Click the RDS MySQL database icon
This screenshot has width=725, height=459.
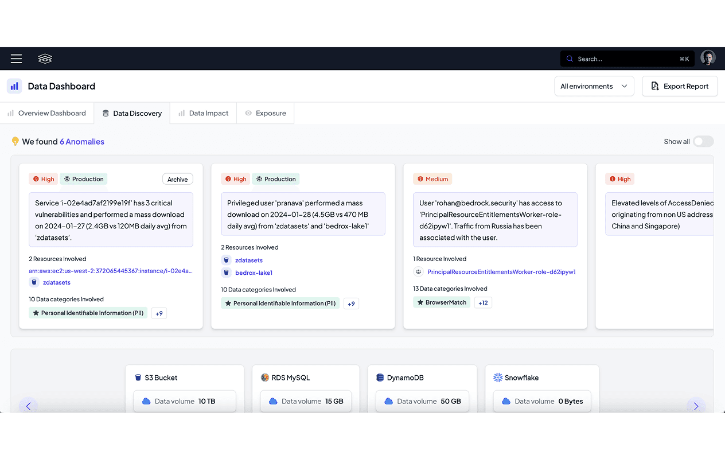click(x=264, y=378)
